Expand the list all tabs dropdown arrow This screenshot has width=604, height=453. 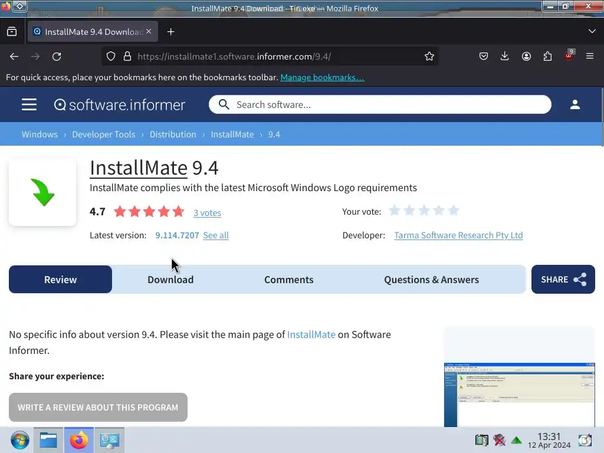pyautogui.click(x=592, y=31)
